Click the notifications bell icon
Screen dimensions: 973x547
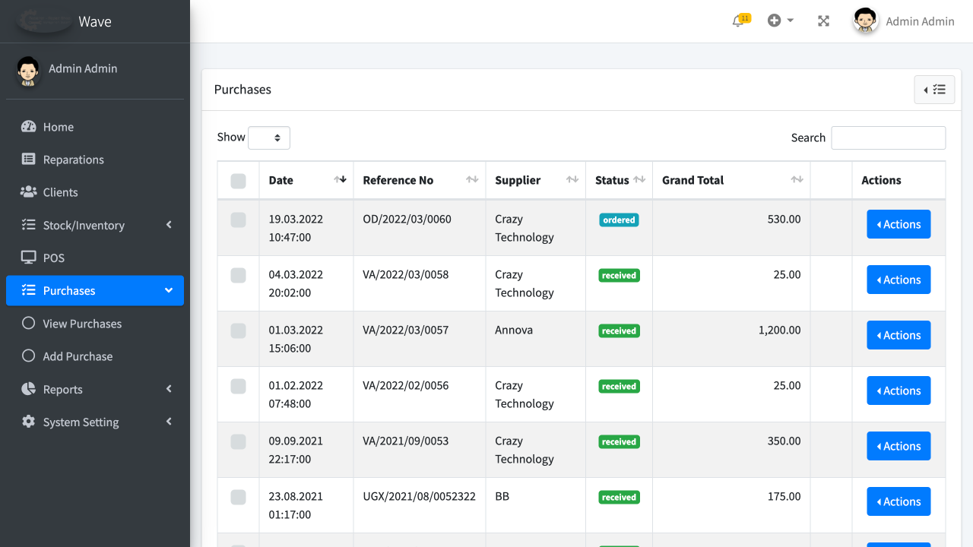(x=738, y=21)
